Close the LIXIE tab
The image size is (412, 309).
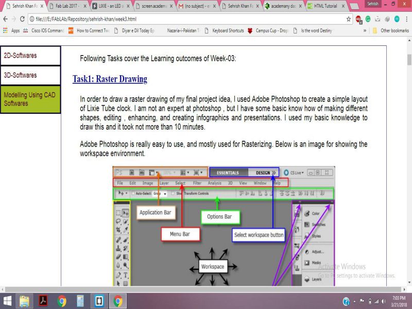coord(128,6)
